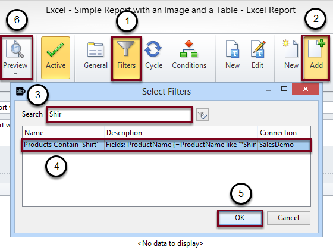Sort by the Name column header
The image size is (333, 250).
(63, 133)
